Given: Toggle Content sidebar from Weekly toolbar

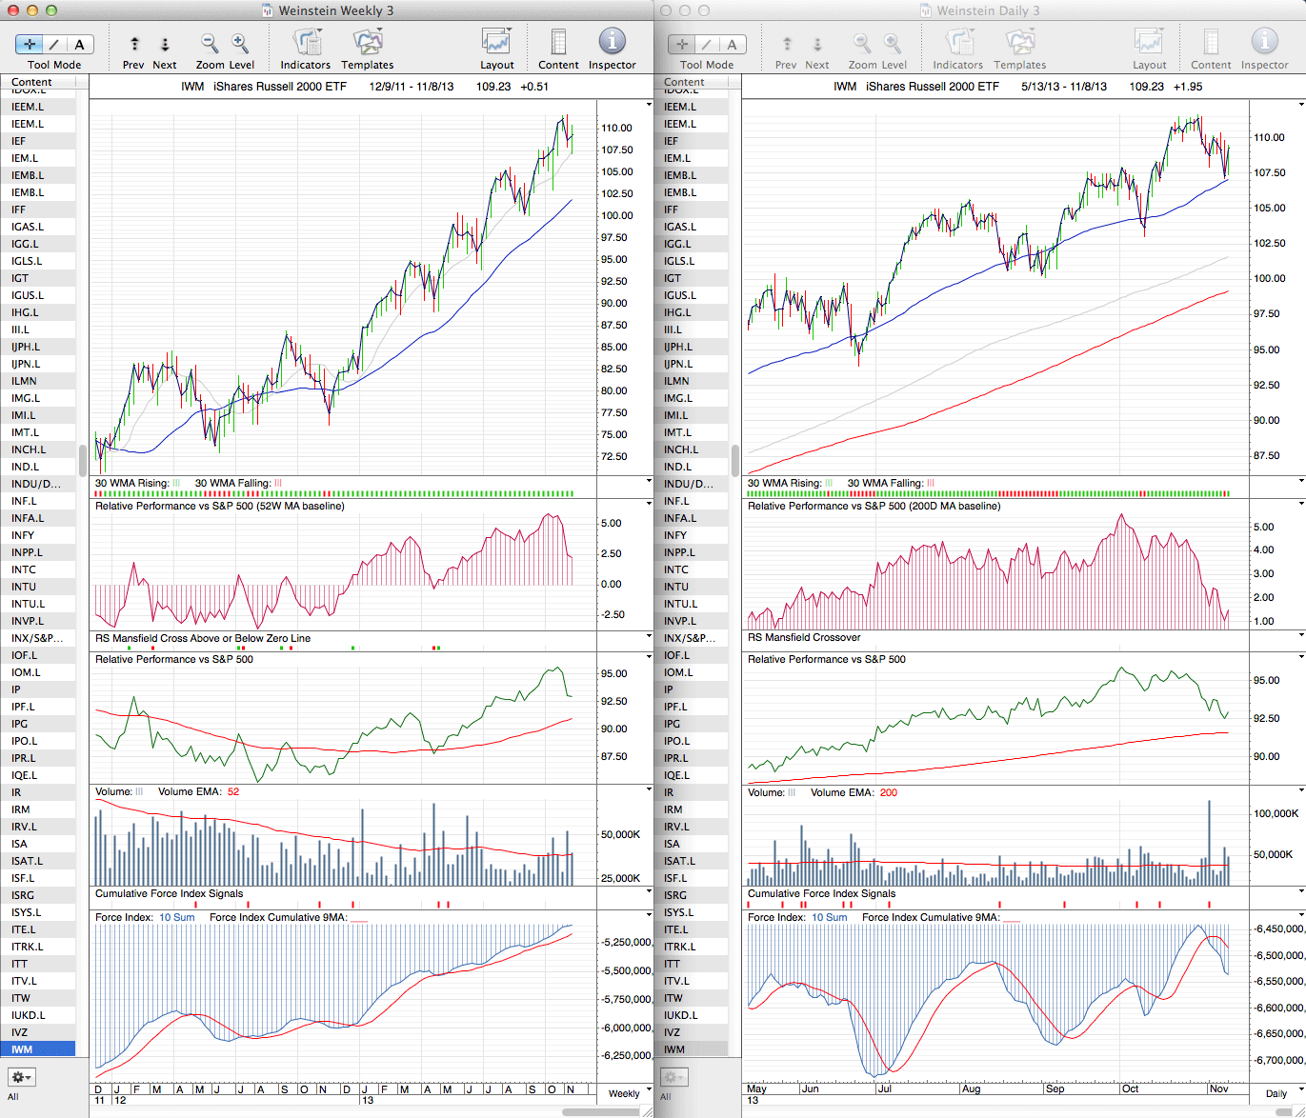Looking at the screenshot, I should [558, 44].
